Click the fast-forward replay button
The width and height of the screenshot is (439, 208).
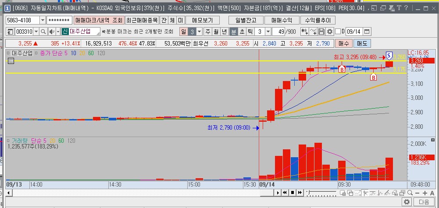coord(300,193)
